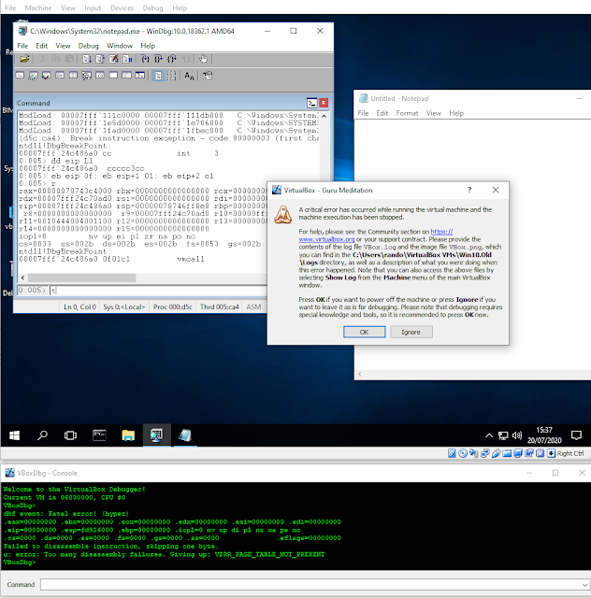Viewport: 591px width, 598px height.
Task: Show hidden tray icons chevron
Action: [489, 435]
